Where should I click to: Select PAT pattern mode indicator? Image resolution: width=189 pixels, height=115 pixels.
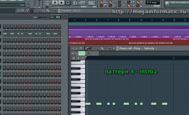click(50, 2)
